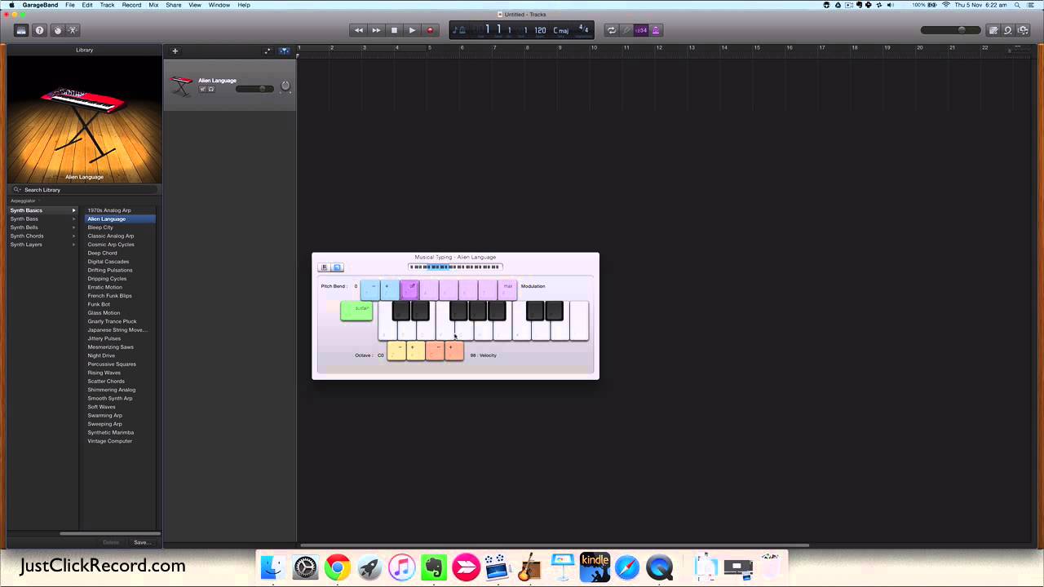This screenshot has height=587, width=1044.
Task: Toggle the Metronome button
Action: click(655, 30)
